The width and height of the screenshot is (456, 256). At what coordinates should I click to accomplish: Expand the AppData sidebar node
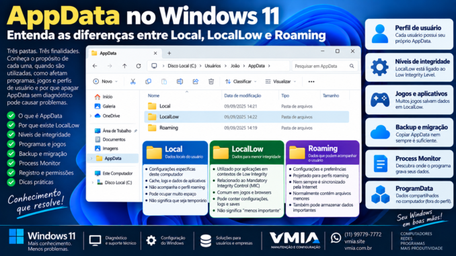tap(92, 159)
